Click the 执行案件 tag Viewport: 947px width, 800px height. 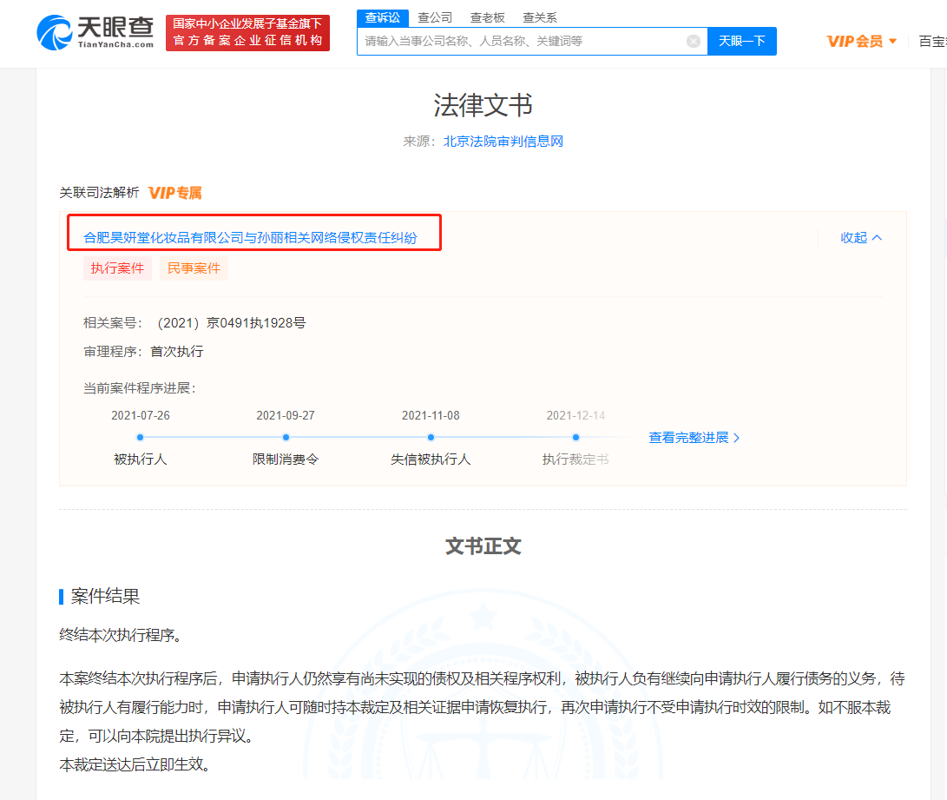(117, 268)
